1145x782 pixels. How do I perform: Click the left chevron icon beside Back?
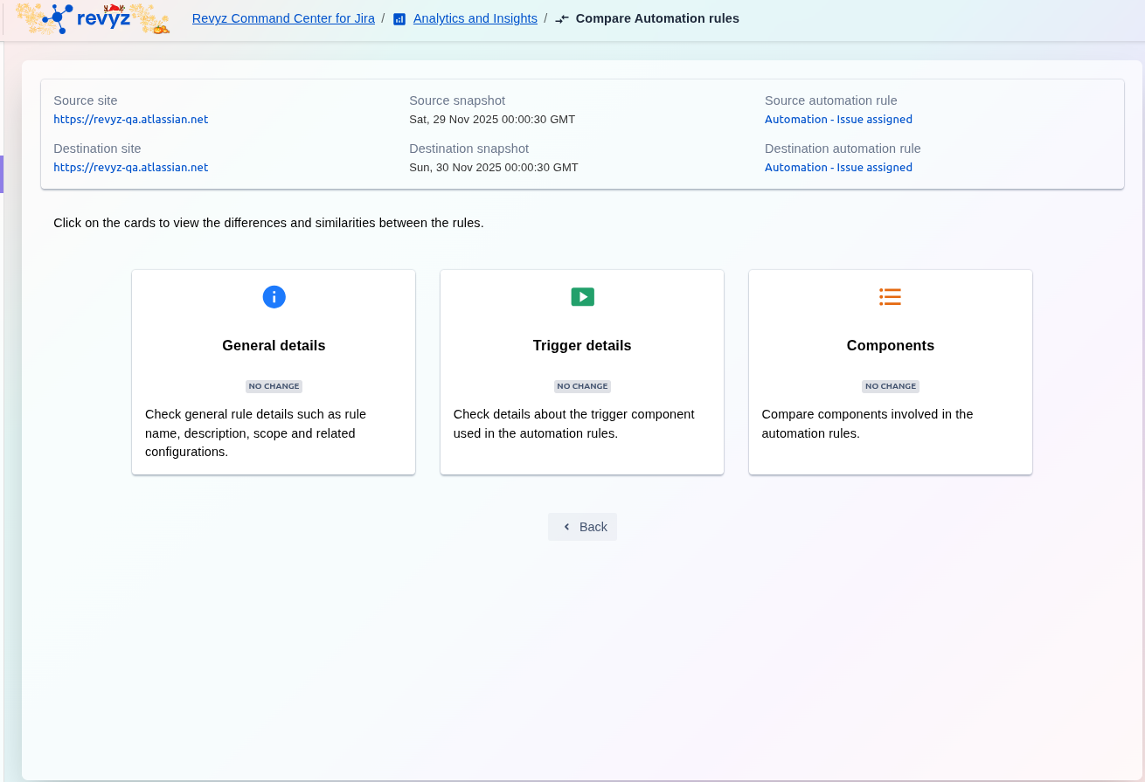pyautogui.click(x=566, y=527)
